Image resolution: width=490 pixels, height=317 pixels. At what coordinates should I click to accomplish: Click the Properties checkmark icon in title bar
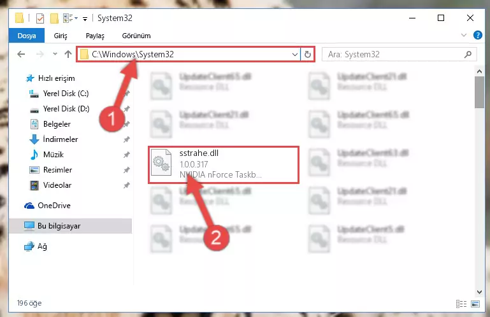coord(40,18)
